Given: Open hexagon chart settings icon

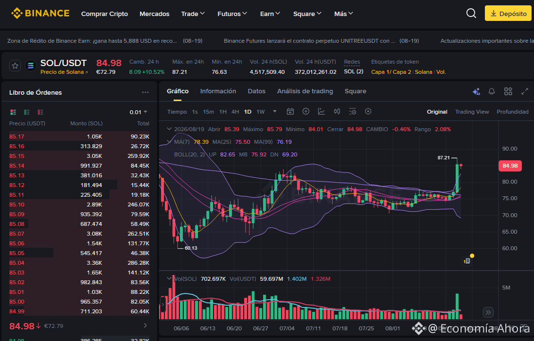Looking at the screenshot, I should pyautogui.click(x=368, y=111).
